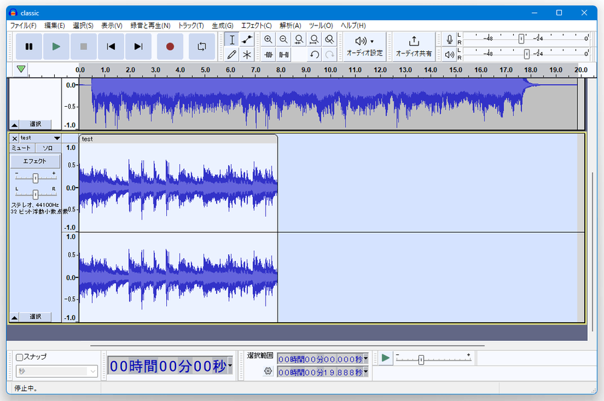Open the time display format dropdown arrow

click(230, 365)
